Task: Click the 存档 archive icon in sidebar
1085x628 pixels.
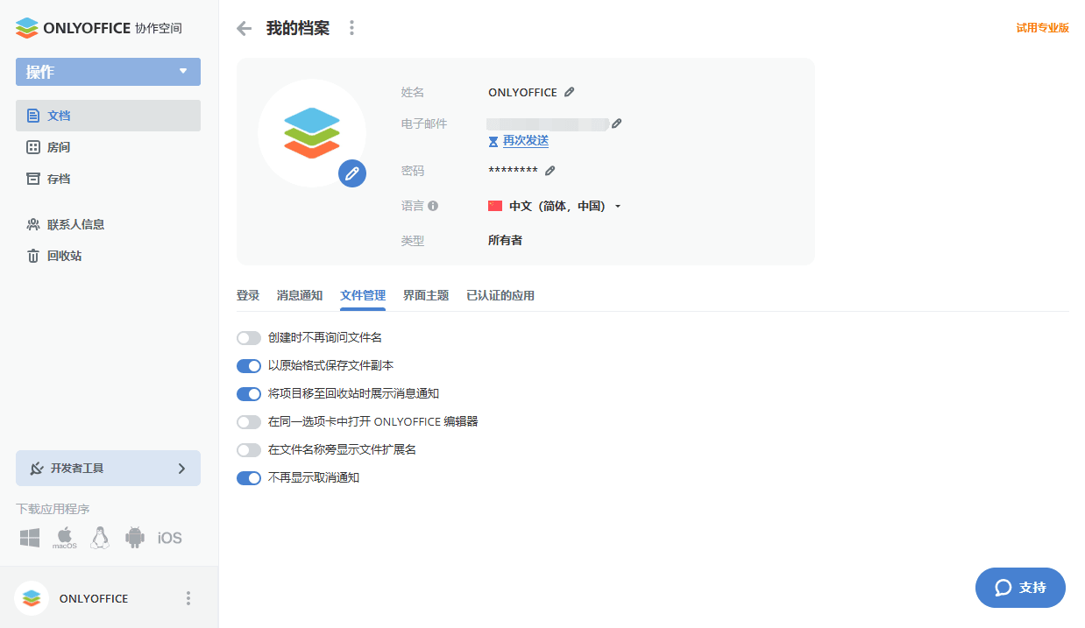Action: tap(33, 179)
